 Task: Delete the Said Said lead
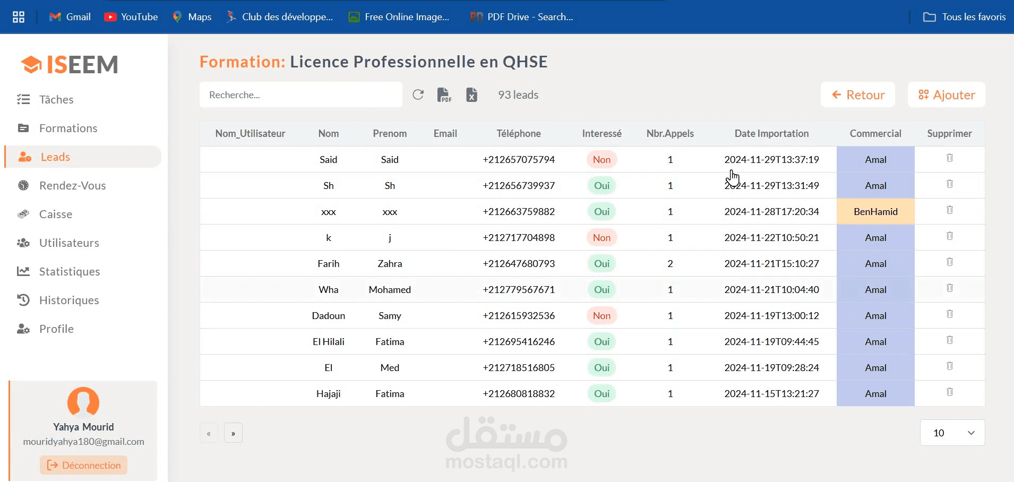tap(950, 158)
